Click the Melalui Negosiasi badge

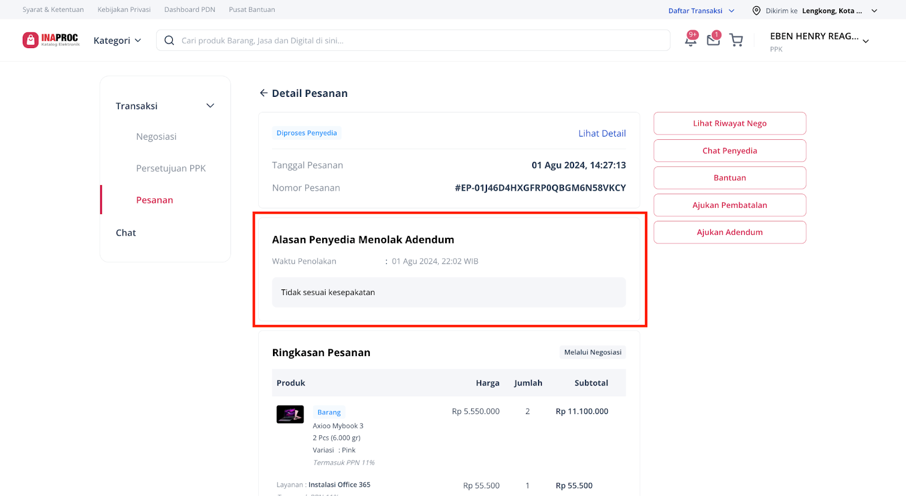click(x=592, y=352)
